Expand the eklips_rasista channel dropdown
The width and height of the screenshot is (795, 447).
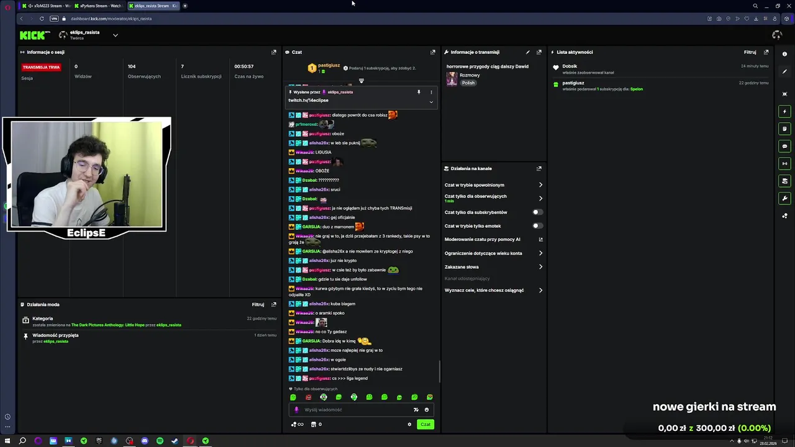(115, 35)
